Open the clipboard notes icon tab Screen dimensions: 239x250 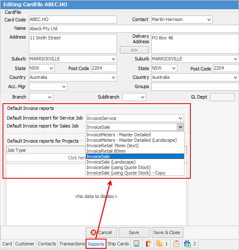point(177,244)
